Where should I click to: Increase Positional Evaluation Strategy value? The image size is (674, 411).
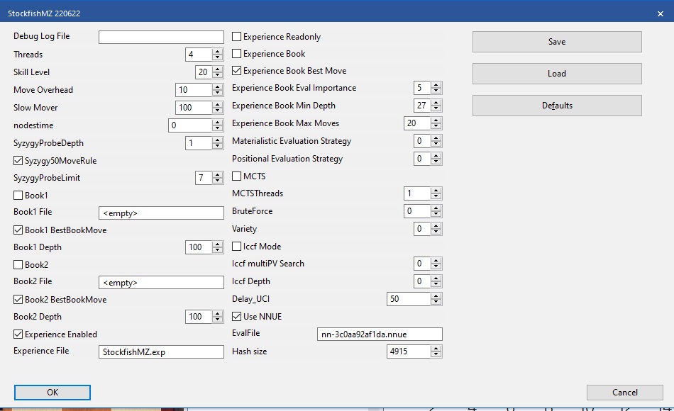point(436,155)
